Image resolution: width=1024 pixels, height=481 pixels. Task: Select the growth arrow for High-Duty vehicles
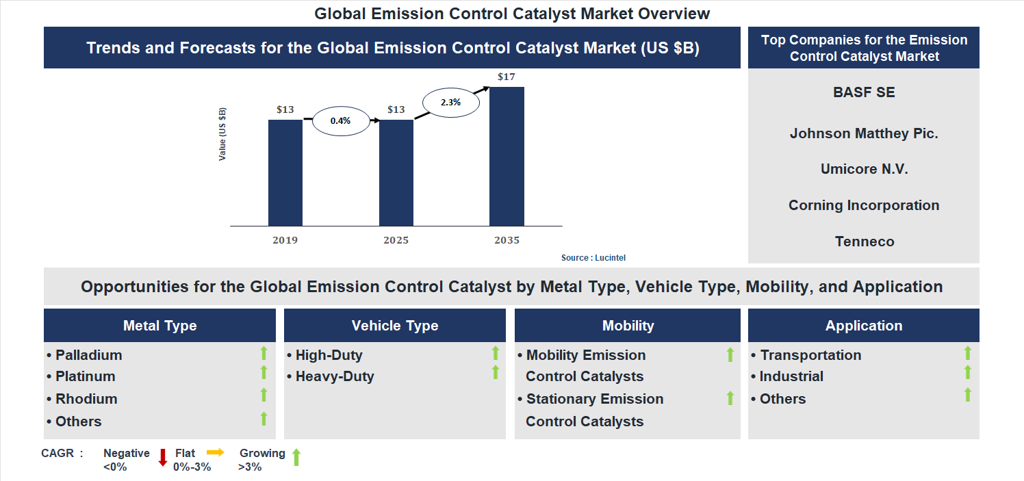(495, 353)
